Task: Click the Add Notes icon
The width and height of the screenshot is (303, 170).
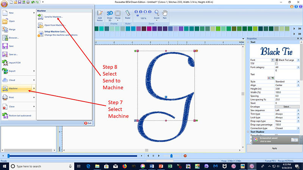Action: pos(100,14)
